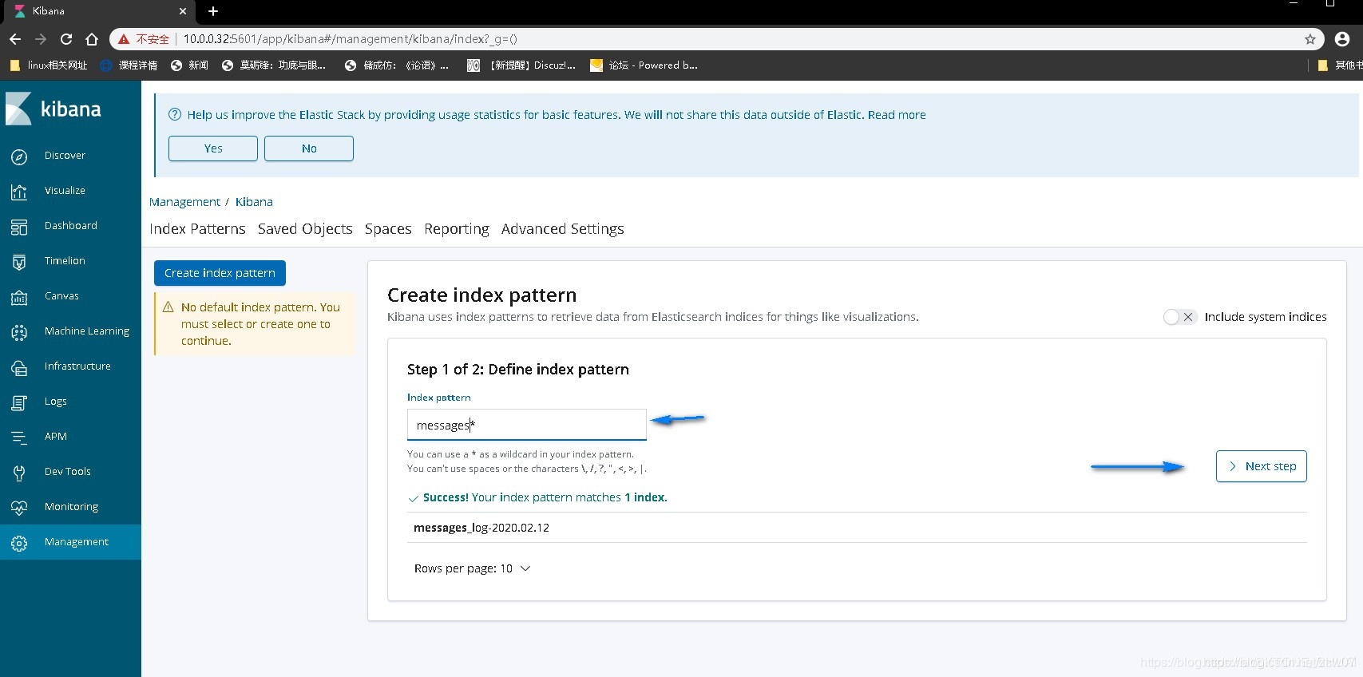
Task: Click the Kibana logo
Action: click(53, 109)
